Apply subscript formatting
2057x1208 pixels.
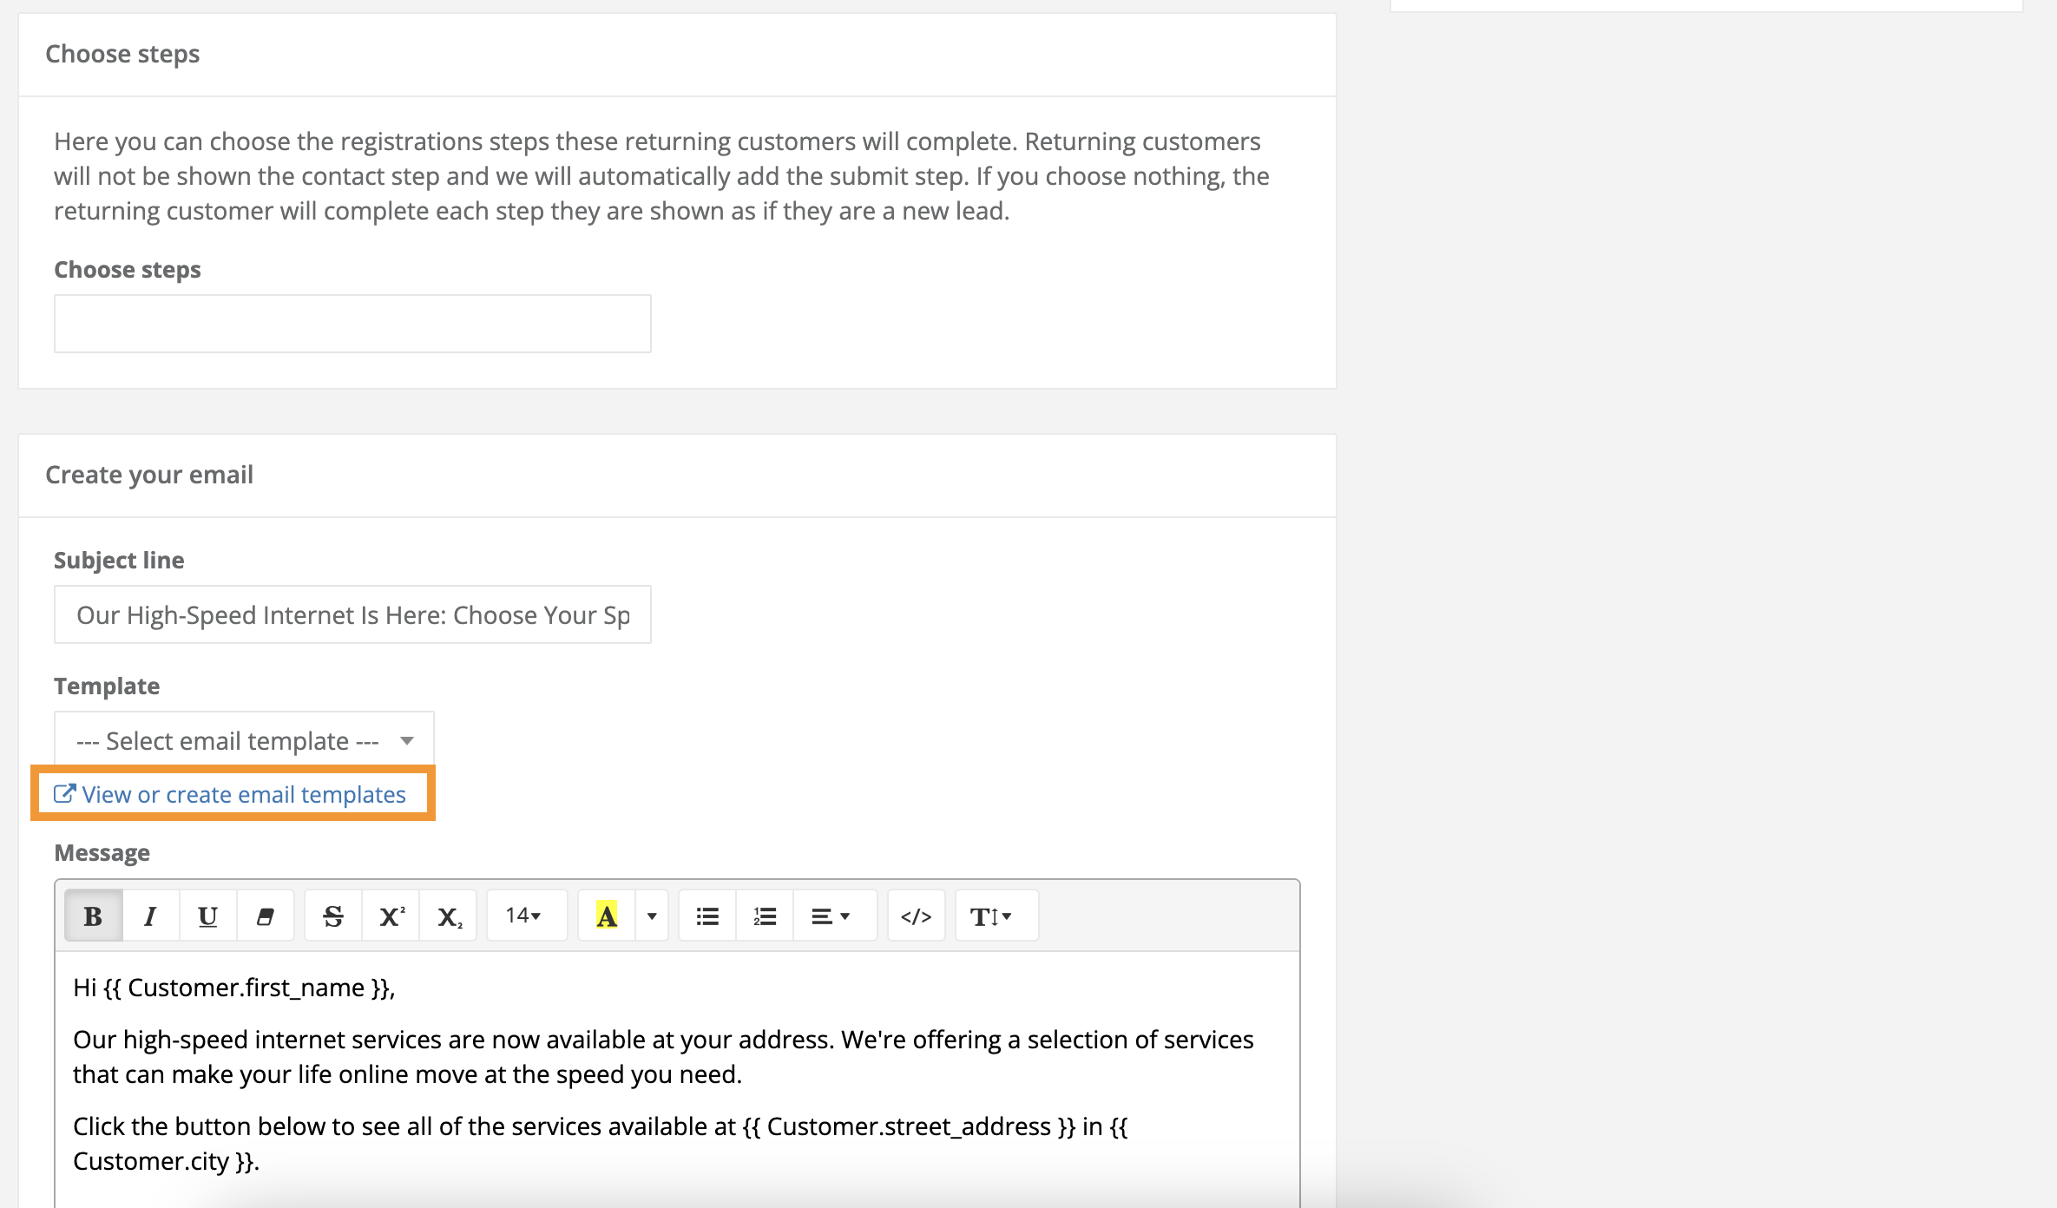click(448, 915)
